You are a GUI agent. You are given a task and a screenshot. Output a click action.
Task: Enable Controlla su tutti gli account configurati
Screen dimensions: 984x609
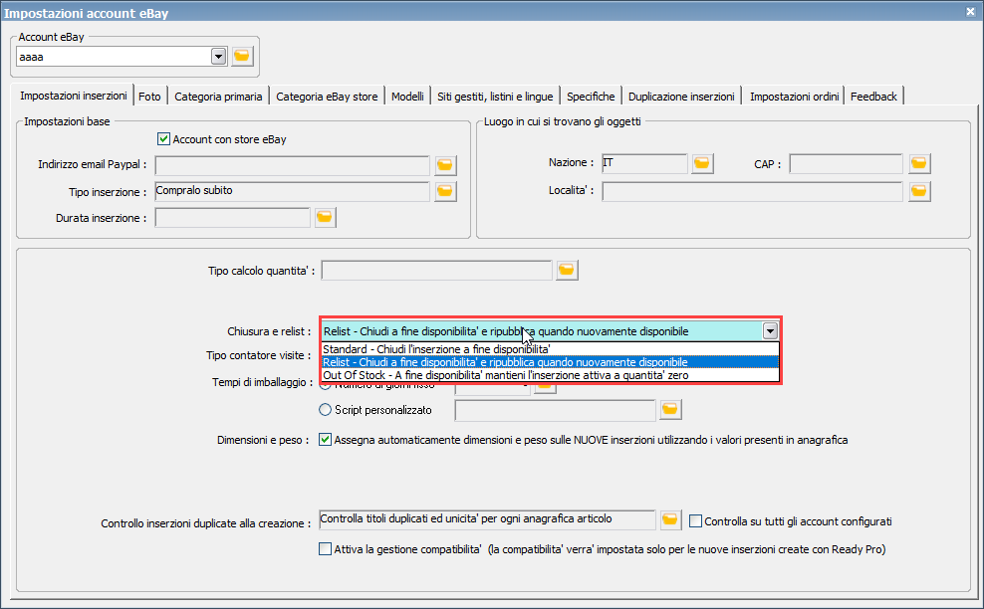pyautogui.click(x=695, y=521)
